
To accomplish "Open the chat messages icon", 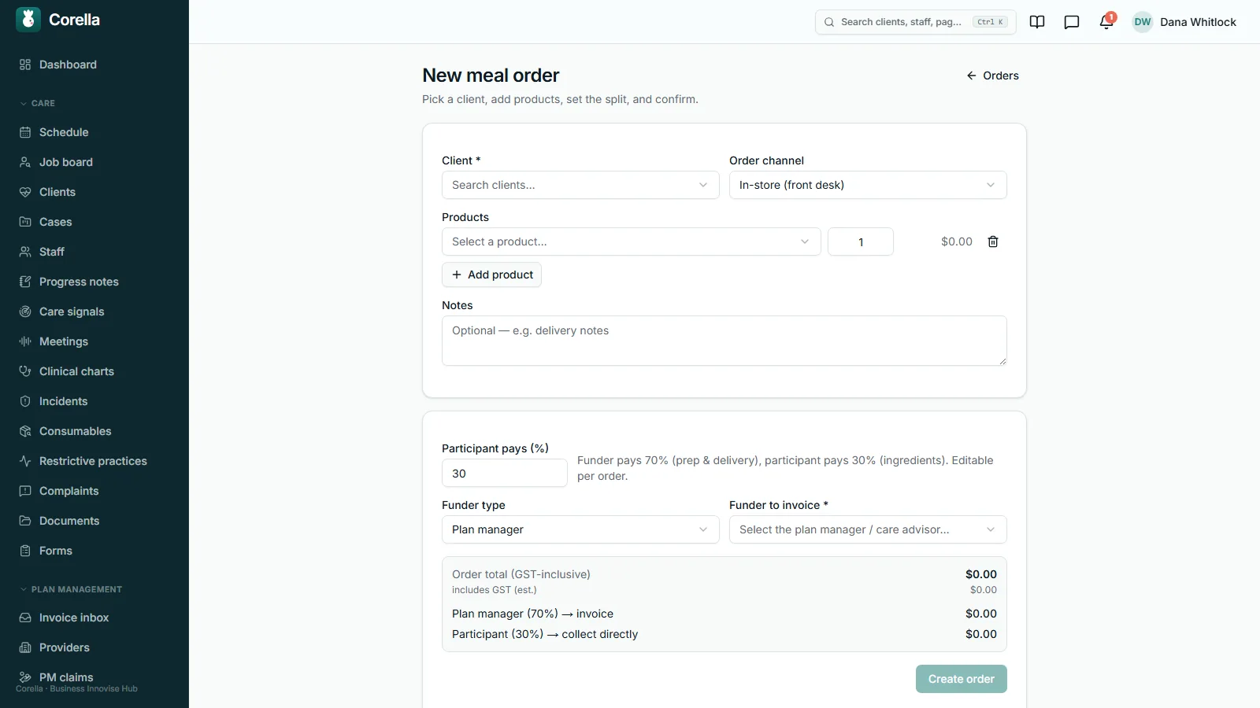I will pyautogui.click(x=1072, y=22).
